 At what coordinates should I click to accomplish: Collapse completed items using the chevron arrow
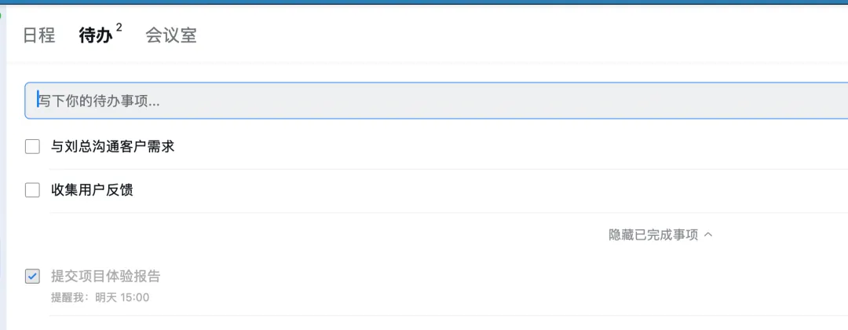pyautogui.click(x=708, y=234)
